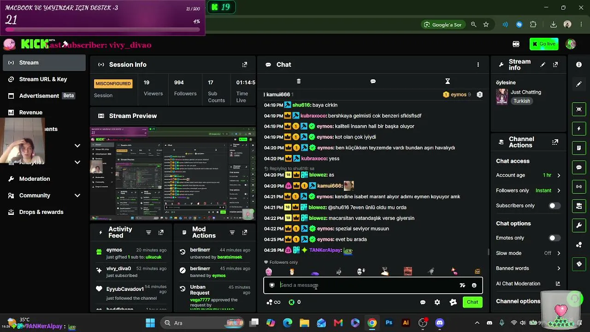Expand the Community sidebar section

[x=77, y=196]
